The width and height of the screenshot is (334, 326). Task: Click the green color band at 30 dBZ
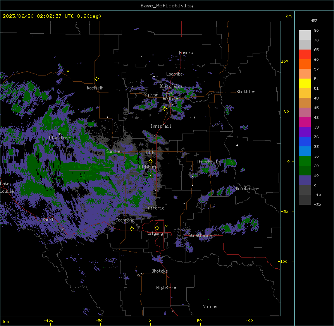click(305, 161)
